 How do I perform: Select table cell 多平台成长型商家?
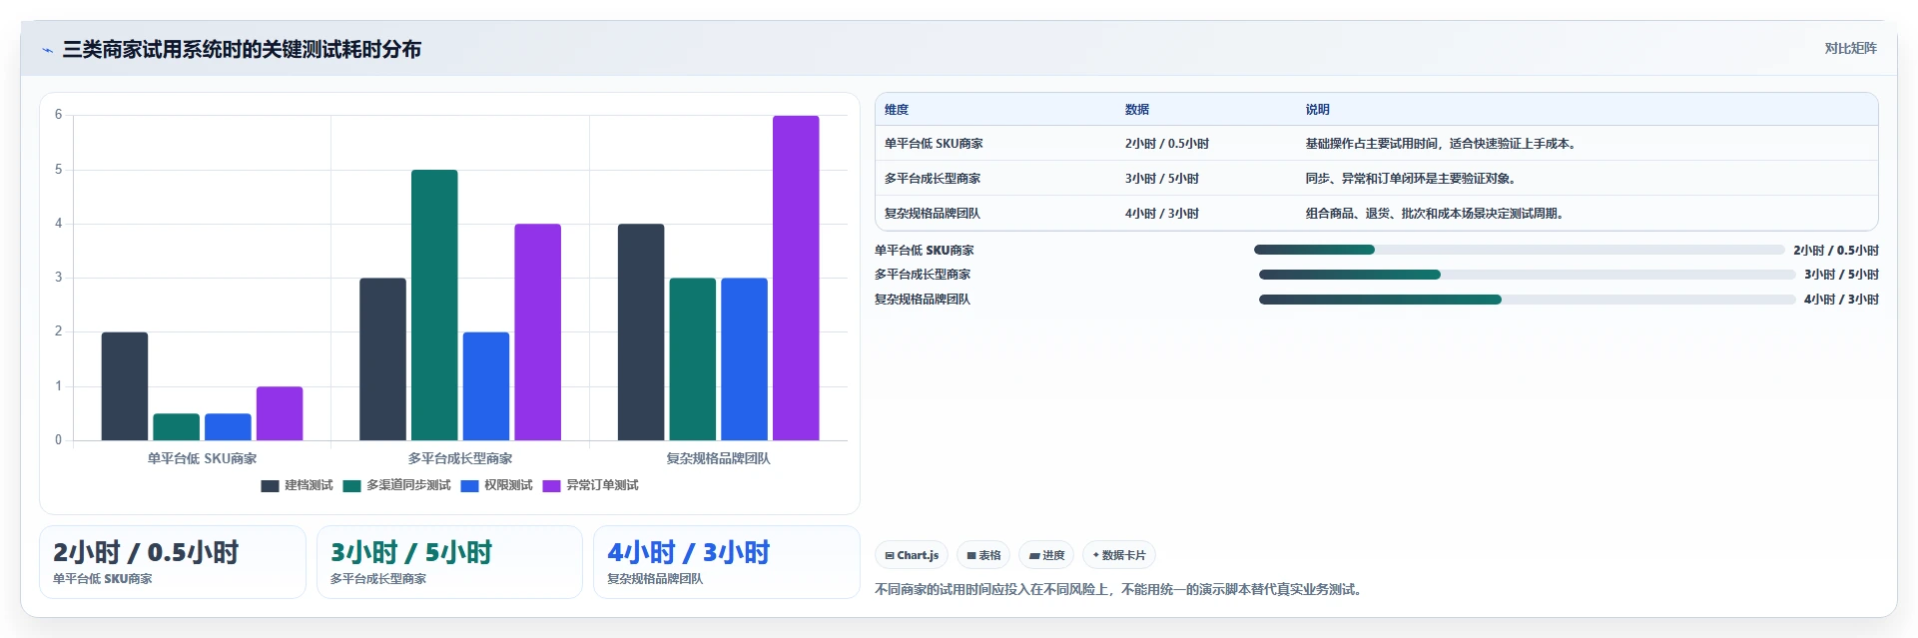click(x=933, y=179)
